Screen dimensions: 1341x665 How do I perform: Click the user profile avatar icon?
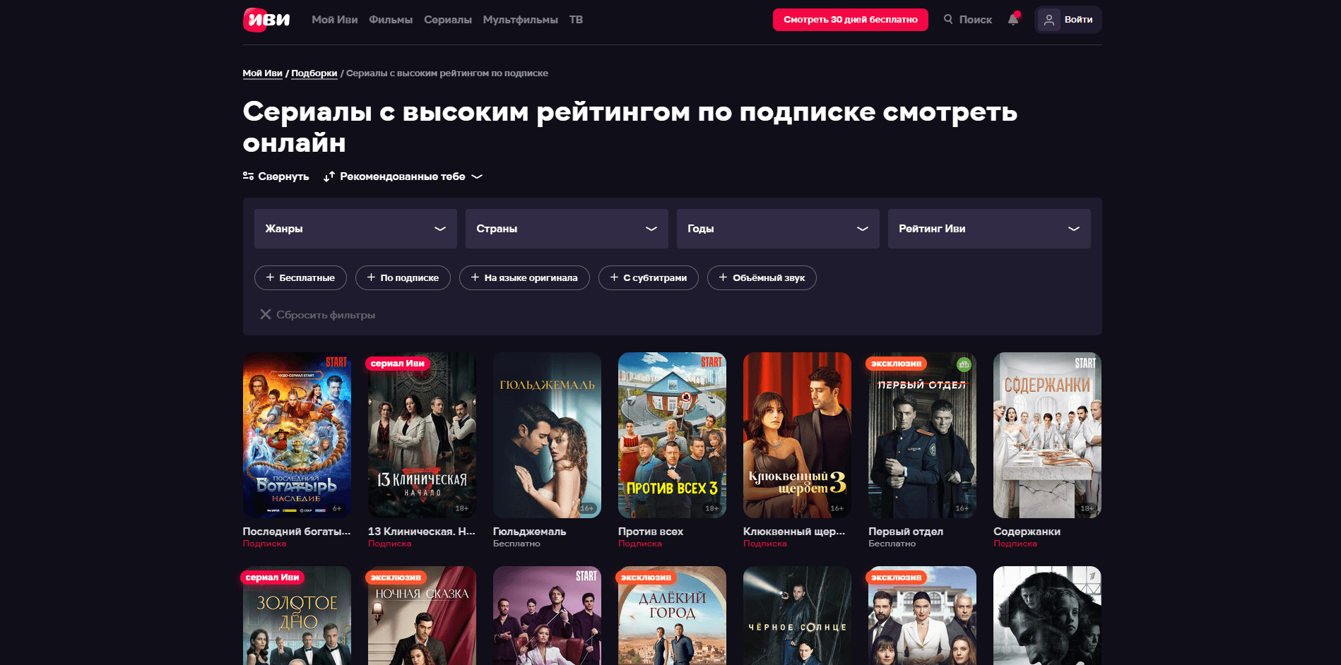point(1049,20)
